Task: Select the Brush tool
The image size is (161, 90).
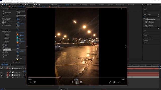Action: pos(30,5)
